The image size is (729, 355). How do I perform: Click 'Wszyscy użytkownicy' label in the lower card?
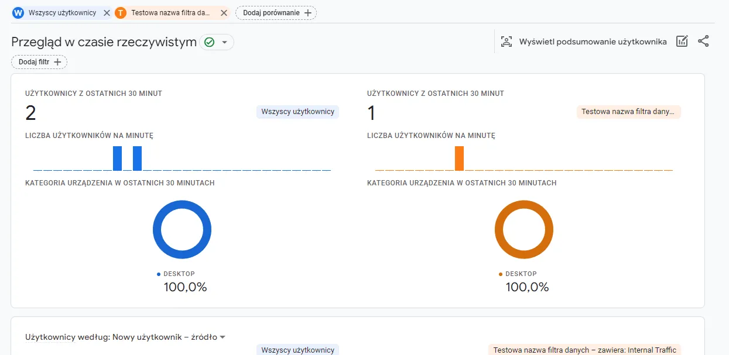[x=297, y=350]
